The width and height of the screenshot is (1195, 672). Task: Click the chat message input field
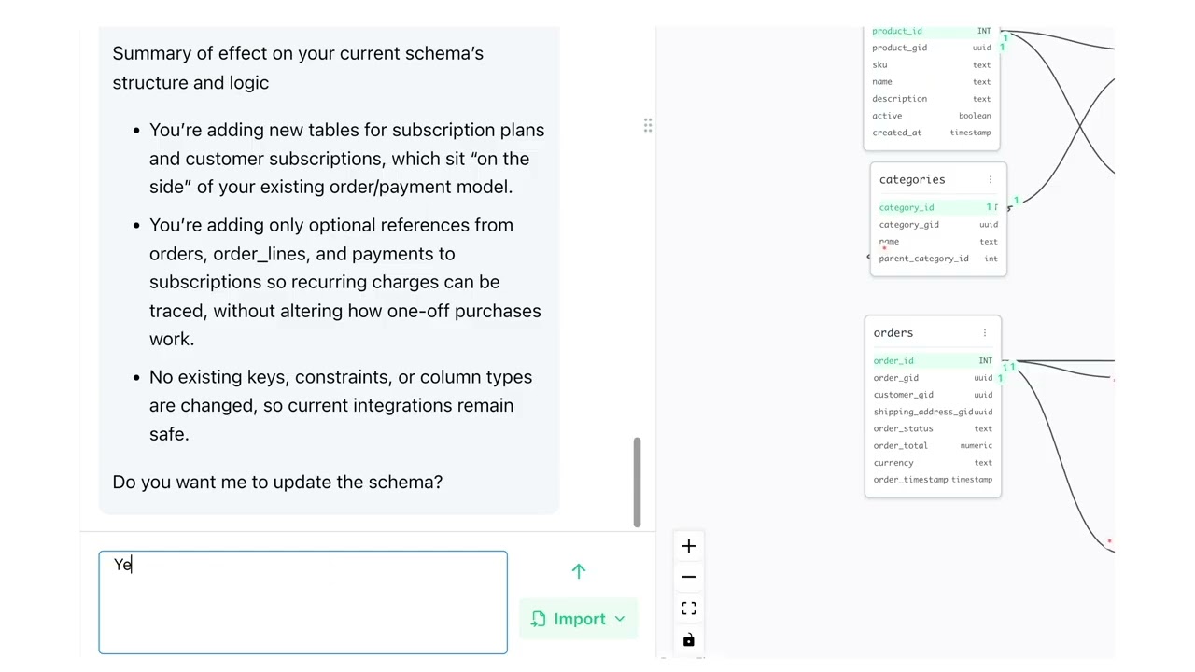point(302,602)
